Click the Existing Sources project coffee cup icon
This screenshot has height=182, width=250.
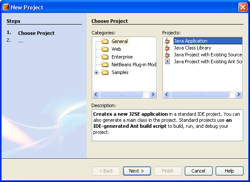point(167,55)
